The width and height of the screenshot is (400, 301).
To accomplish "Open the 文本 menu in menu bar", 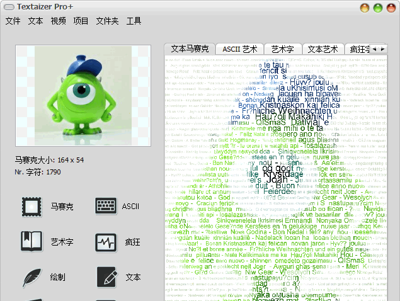I will 35,21.
